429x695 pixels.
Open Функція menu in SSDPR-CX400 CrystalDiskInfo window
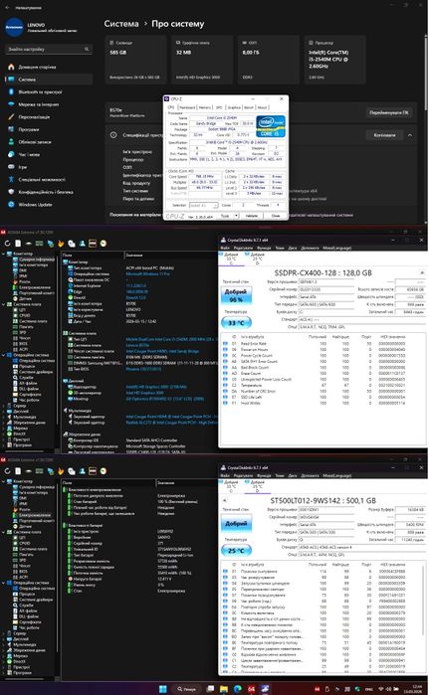click(264, 249)
